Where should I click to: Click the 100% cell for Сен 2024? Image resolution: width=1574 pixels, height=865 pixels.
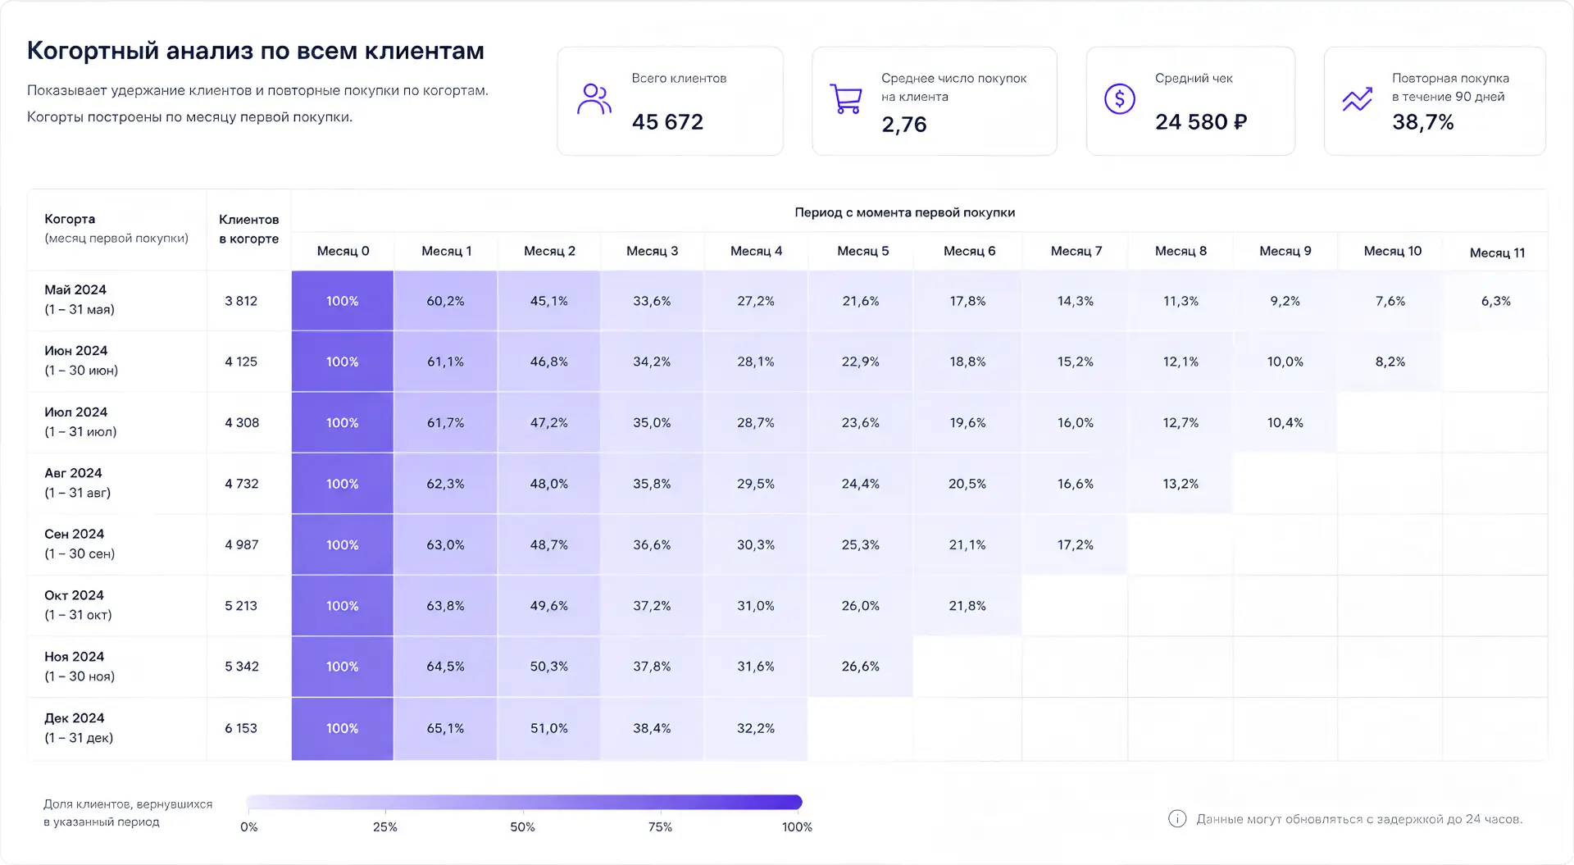(x=343, y=544)
